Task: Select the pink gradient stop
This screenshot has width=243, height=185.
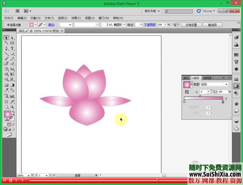Action: tap(223, 102)
